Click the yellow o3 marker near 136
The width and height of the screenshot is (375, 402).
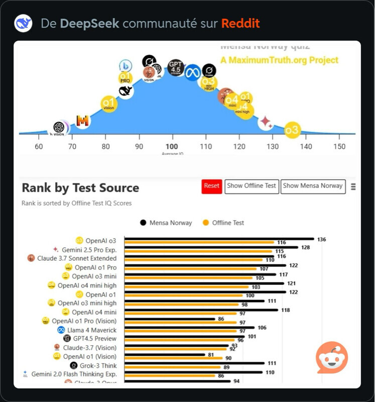pyautogui.click(x=292, y=130)
